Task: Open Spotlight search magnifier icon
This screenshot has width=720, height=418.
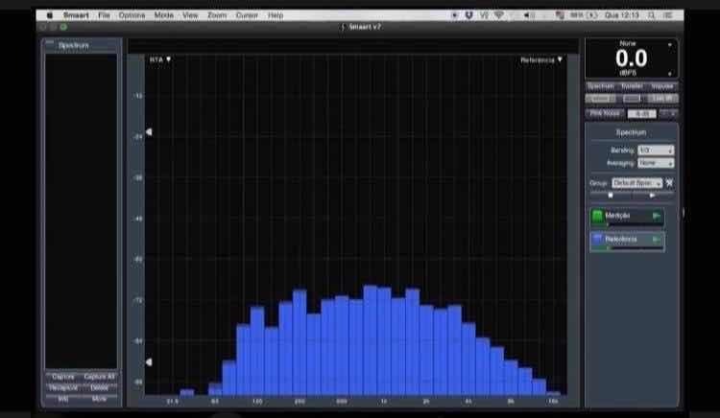Action: pos(651,15)
